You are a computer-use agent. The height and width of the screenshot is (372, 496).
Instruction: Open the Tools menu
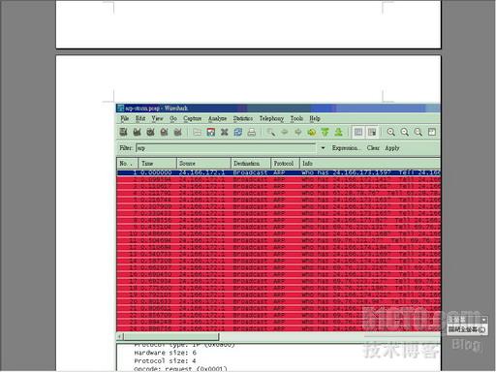click(x=296, y=118)
